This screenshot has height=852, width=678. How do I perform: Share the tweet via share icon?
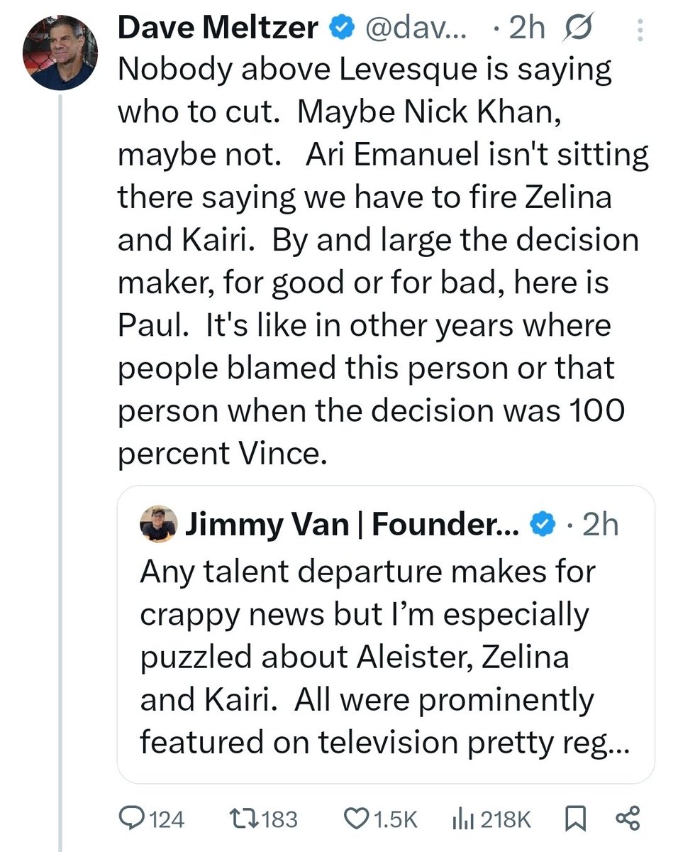click(x=628, y=819)
